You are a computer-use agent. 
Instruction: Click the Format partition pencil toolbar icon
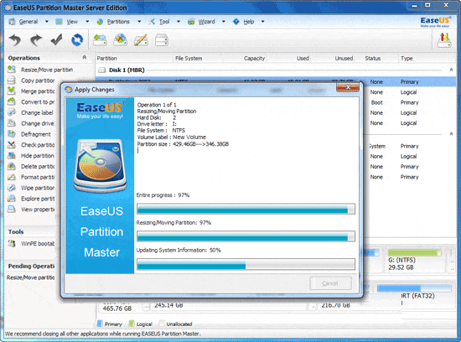pyautogui.click(x=141, y=40)
